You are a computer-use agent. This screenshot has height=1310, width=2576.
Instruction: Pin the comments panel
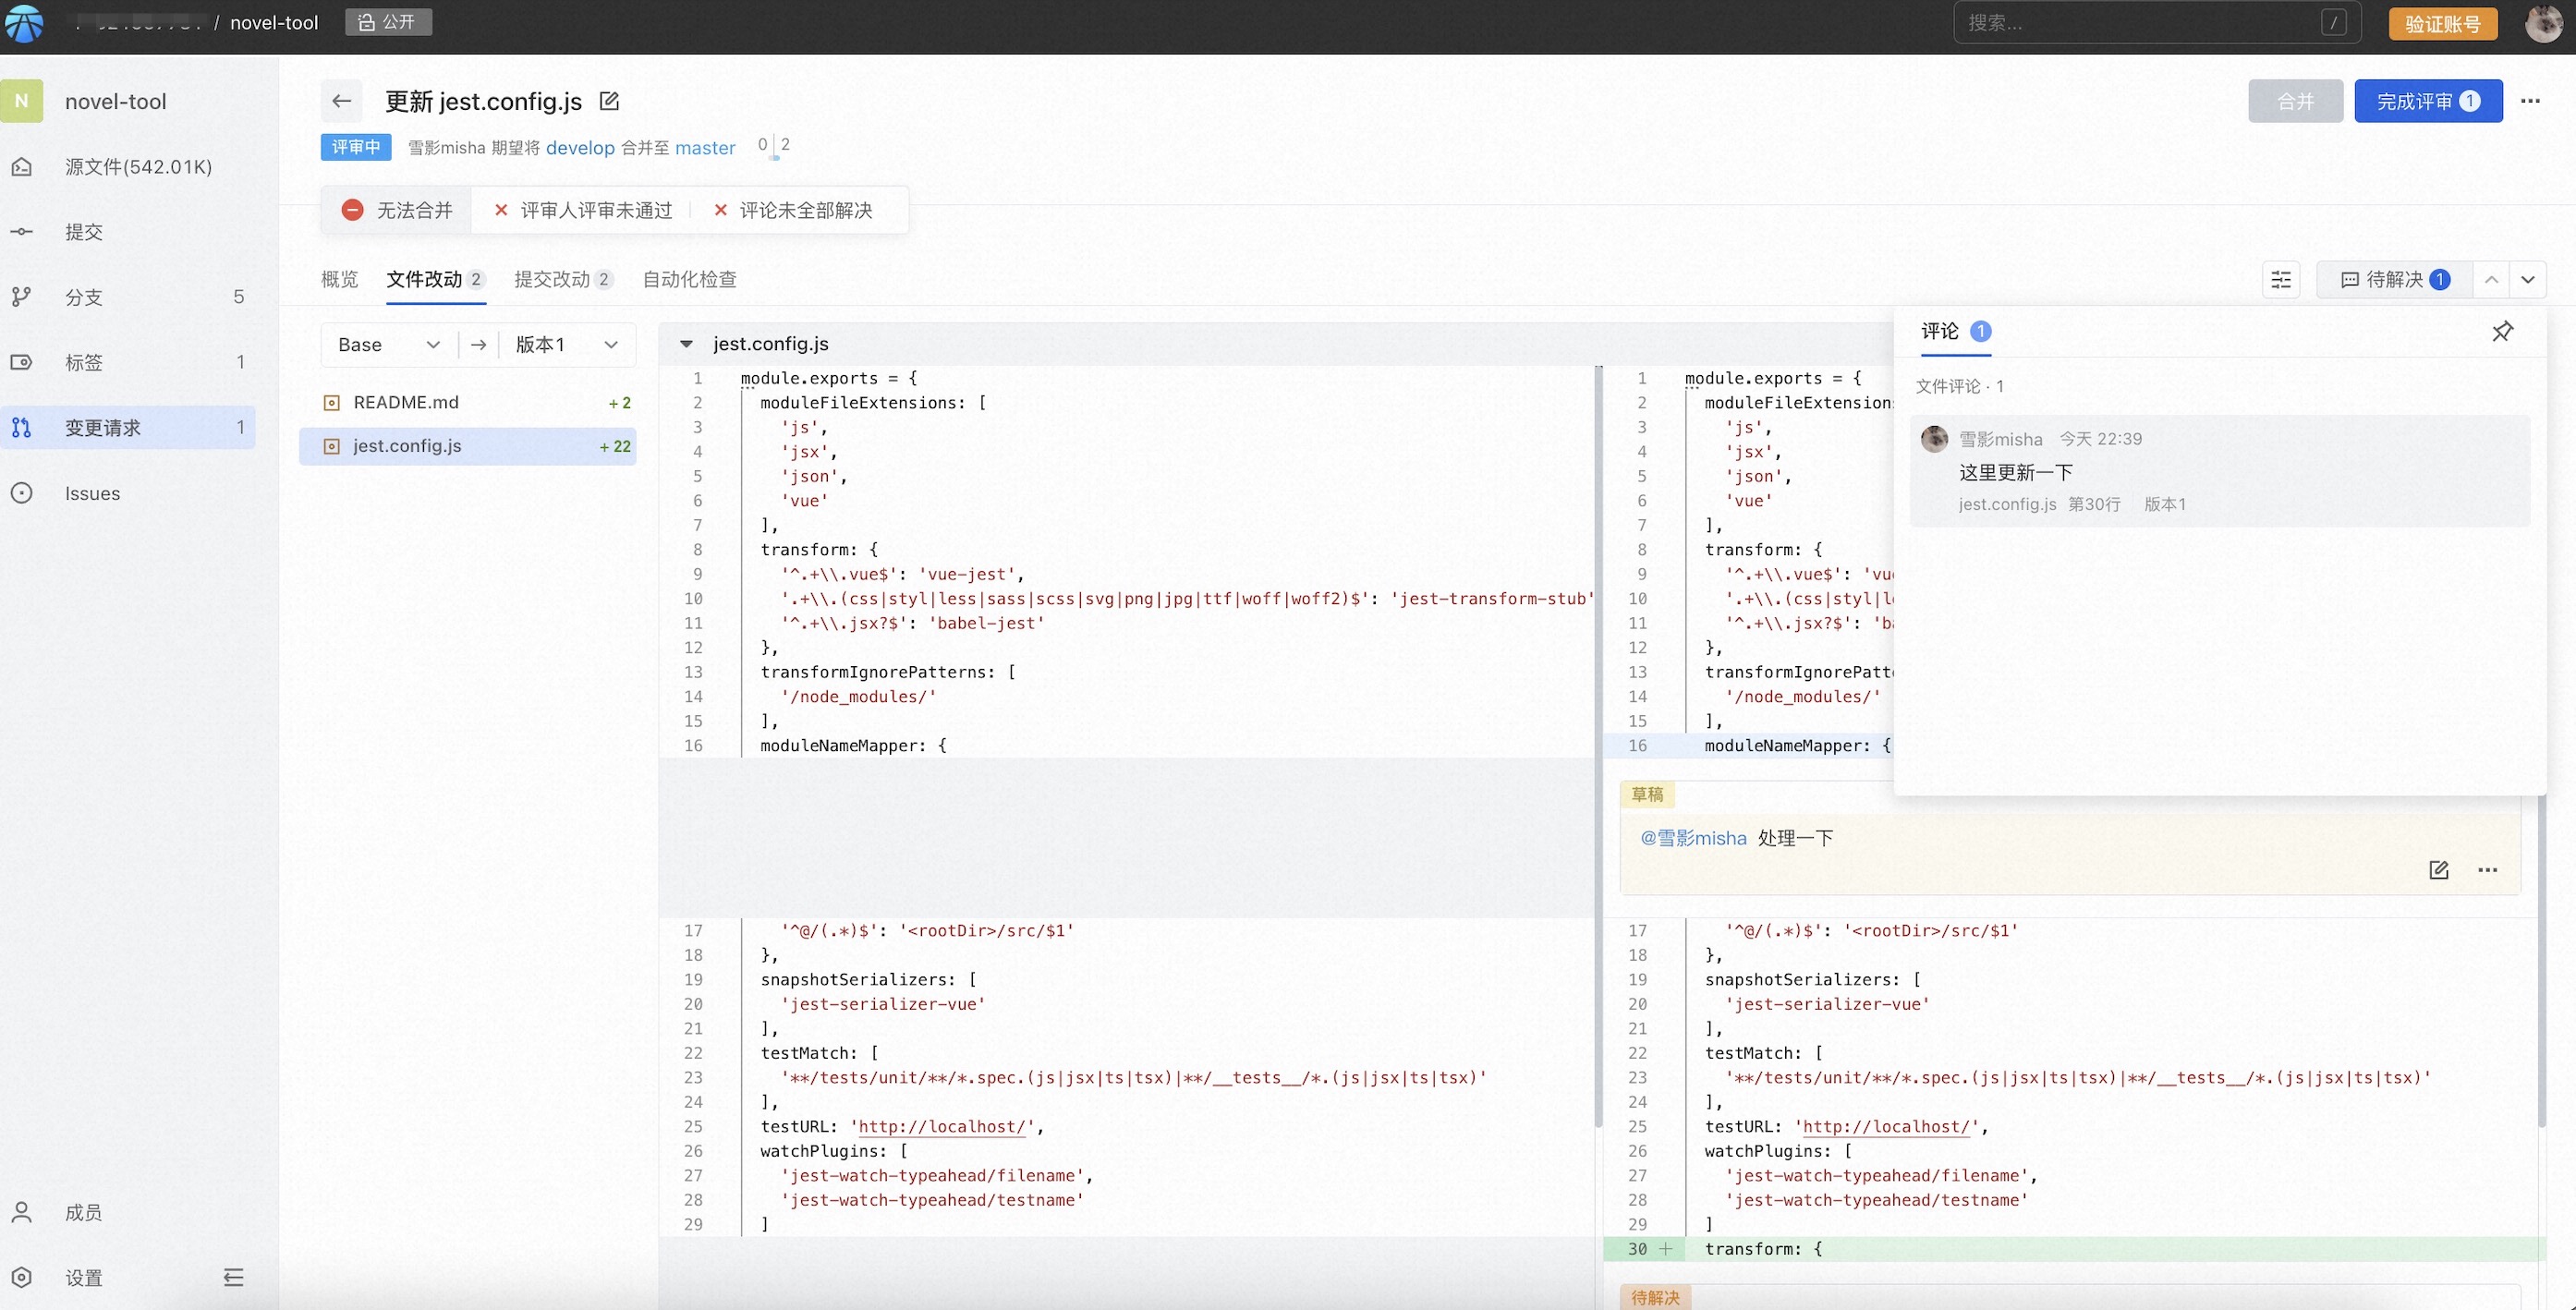[2502, 331]
